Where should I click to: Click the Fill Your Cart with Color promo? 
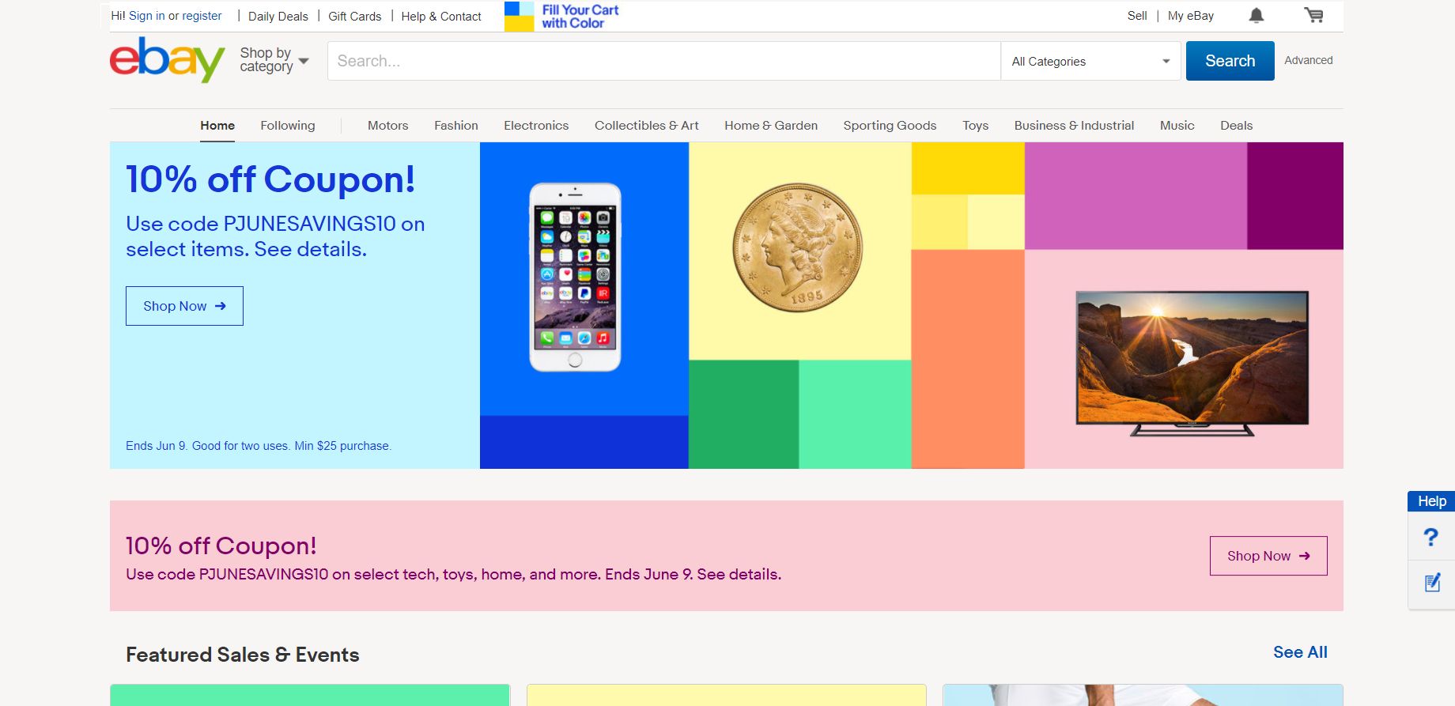(x=561, y=16)
